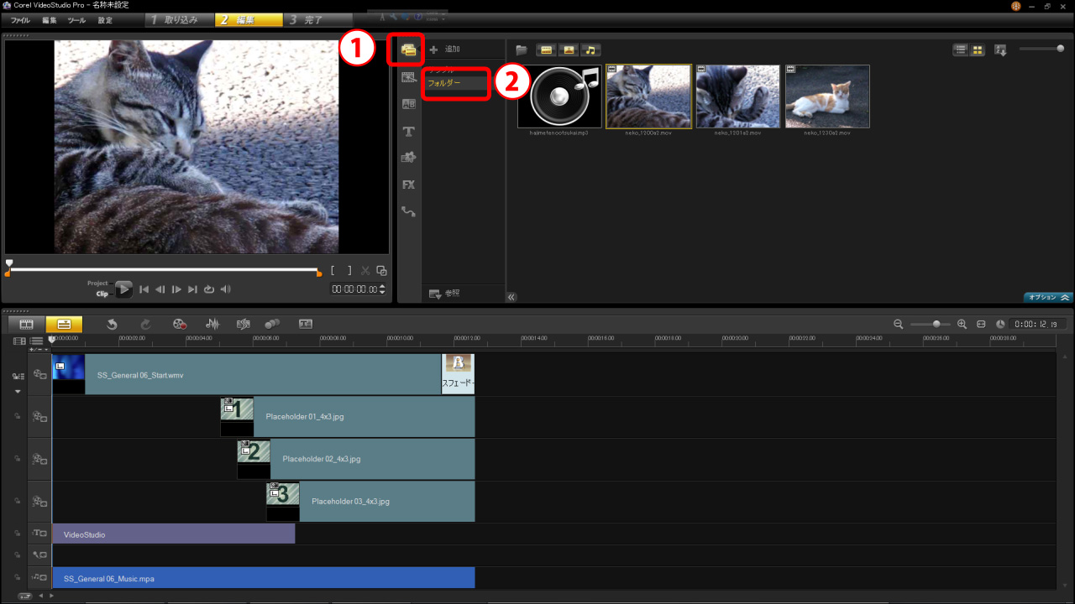Open the Sound Mixer tool
The width and height of the screenshot is (1075, 604).
pos(213,324)
